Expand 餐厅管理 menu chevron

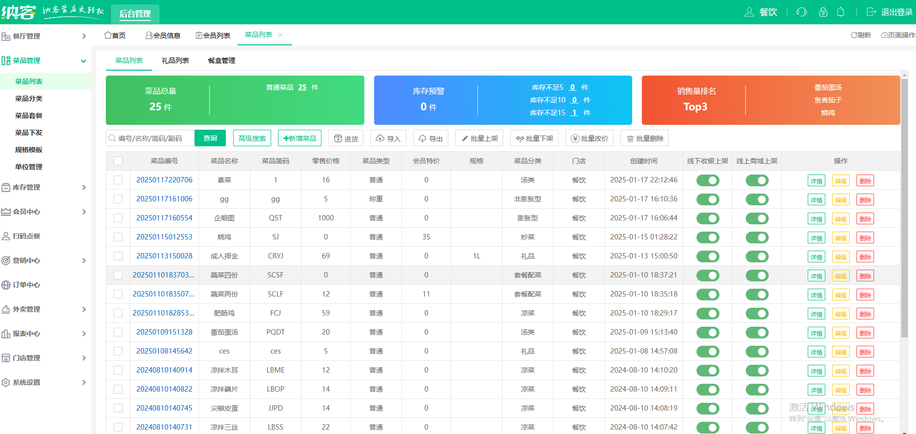[84, 36]
